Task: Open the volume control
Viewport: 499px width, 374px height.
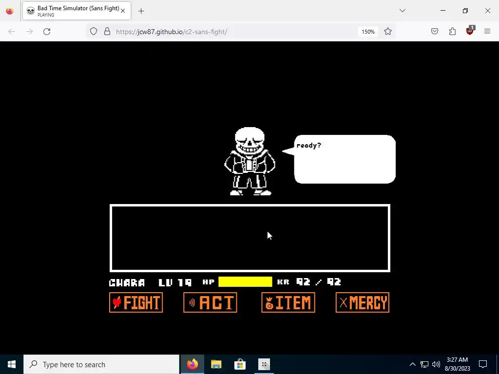Action: pyautogui.click(x=436, y=364)
